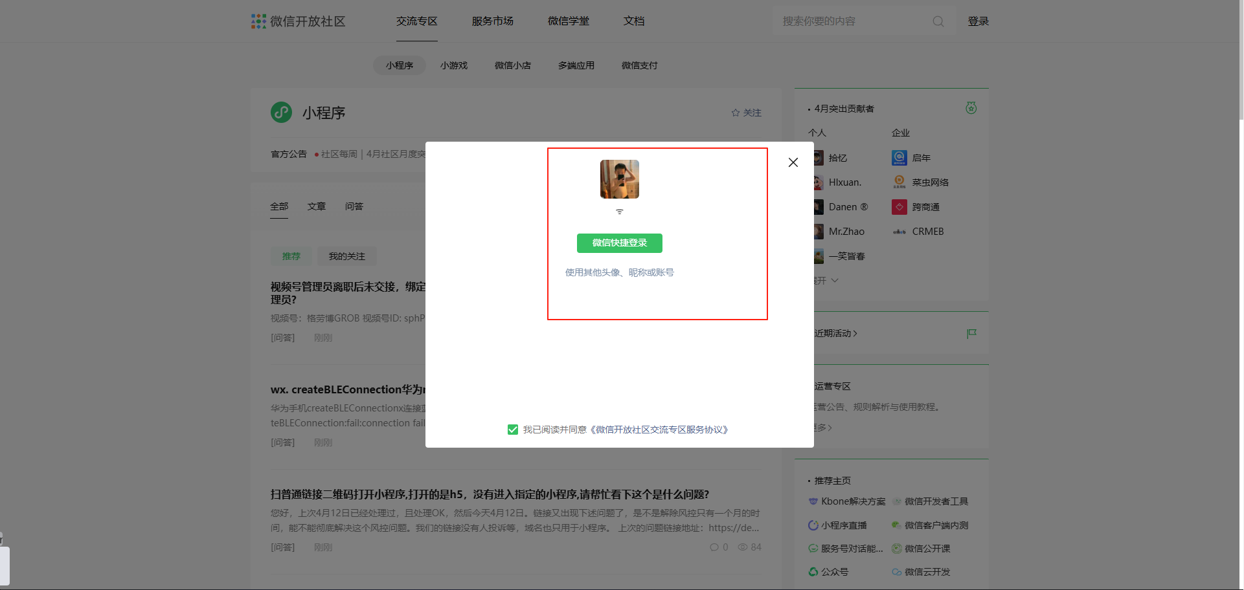Click the 小程序直播 icon
The width and height of the screenshot is (1244, 590).
(813, 525)
